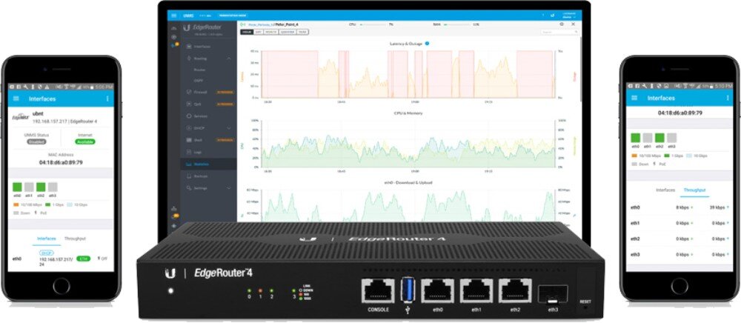Tap eth3 gray port square on right phone
Screen dimensions: 741x323
[x=671, y=138]
